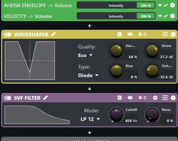
Task: Click the Harmonics knob at 64 %
Action: [x=116, y=51]
